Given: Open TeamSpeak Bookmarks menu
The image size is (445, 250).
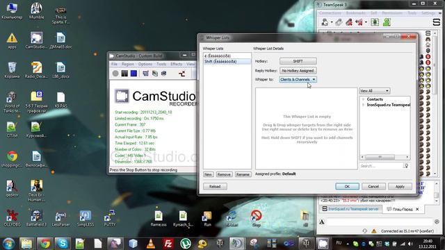Looking at the screenshot, I should [x=356, y=13].
